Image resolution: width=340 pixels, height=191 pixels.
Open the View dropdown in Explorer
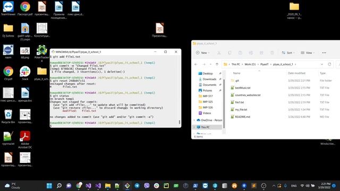(308, 53)
